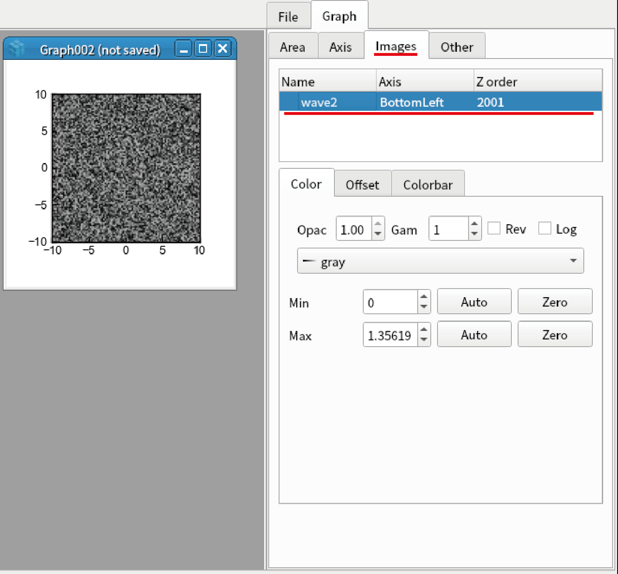Decrease the Gam value with down arrow
The height and width of the screenshot is (574, 618).
pos(474,234)
